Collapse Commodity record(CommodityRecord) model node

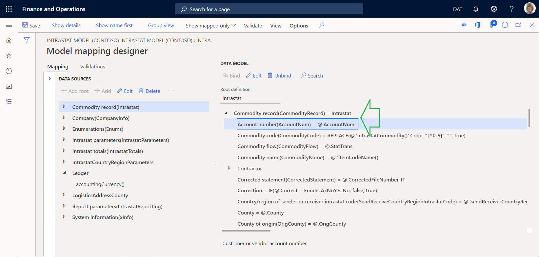[226, 113]
